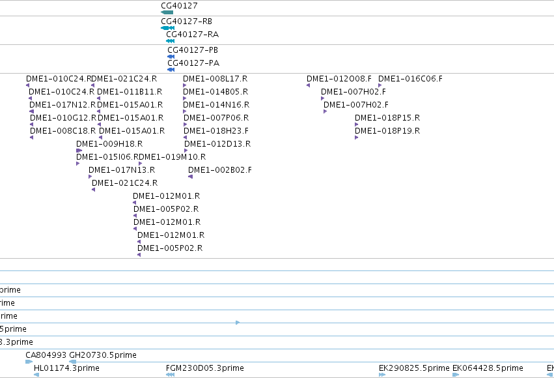Click the arrow glyph below DME1-002B02.F
Screen dimensions: 554x378
pos(191,177)
